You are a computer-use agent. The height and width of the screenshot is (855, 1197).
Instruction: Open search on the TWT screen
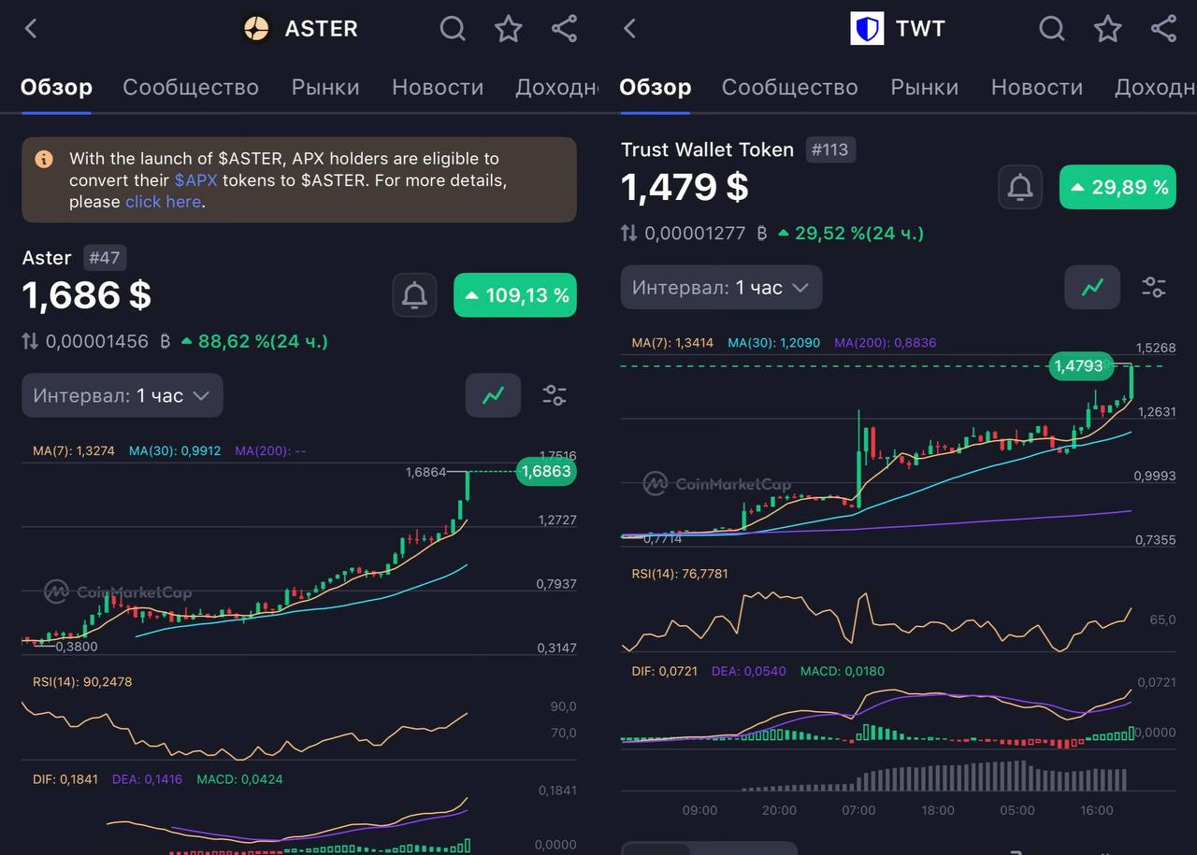tap(1052, 29)
